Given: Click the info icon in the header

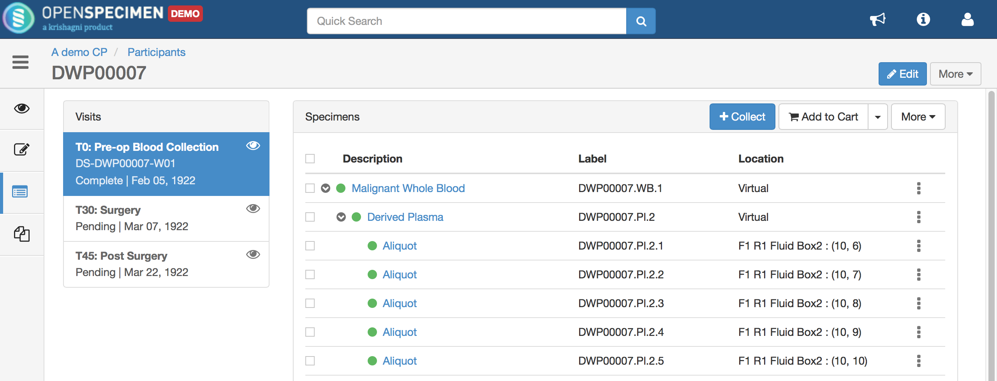Looking at the screenshot, I should [x=924, y=19].
